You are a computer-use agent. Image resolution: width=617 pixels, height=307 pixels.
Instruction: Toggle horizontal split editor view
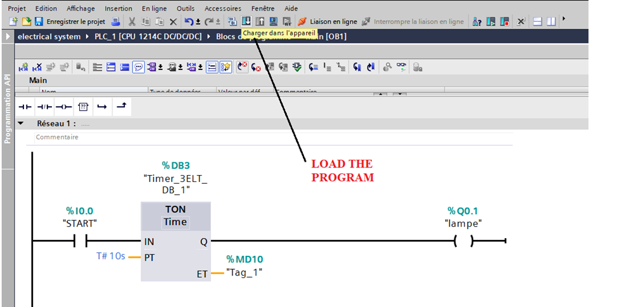(537, 21)
